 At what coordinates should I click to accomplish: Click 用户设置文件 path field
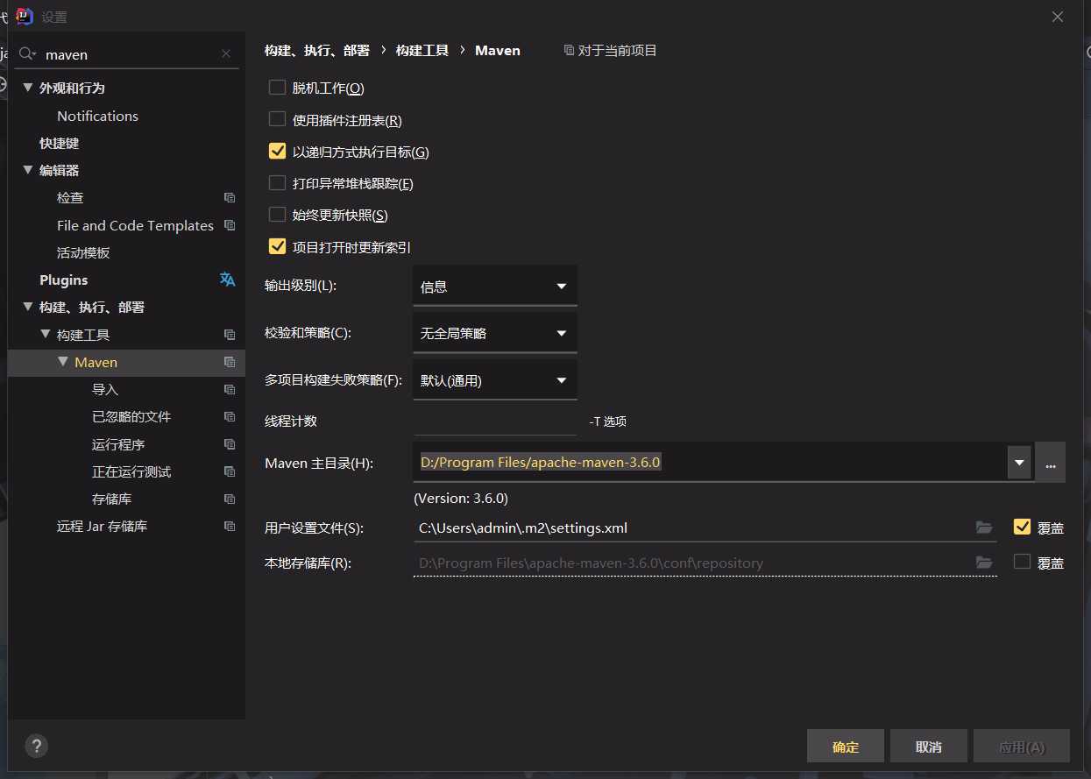[x=693, y=528]
